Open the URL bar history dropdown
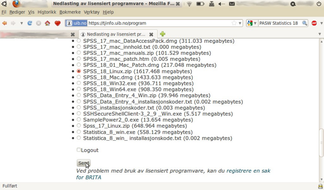 click(240, 23)
